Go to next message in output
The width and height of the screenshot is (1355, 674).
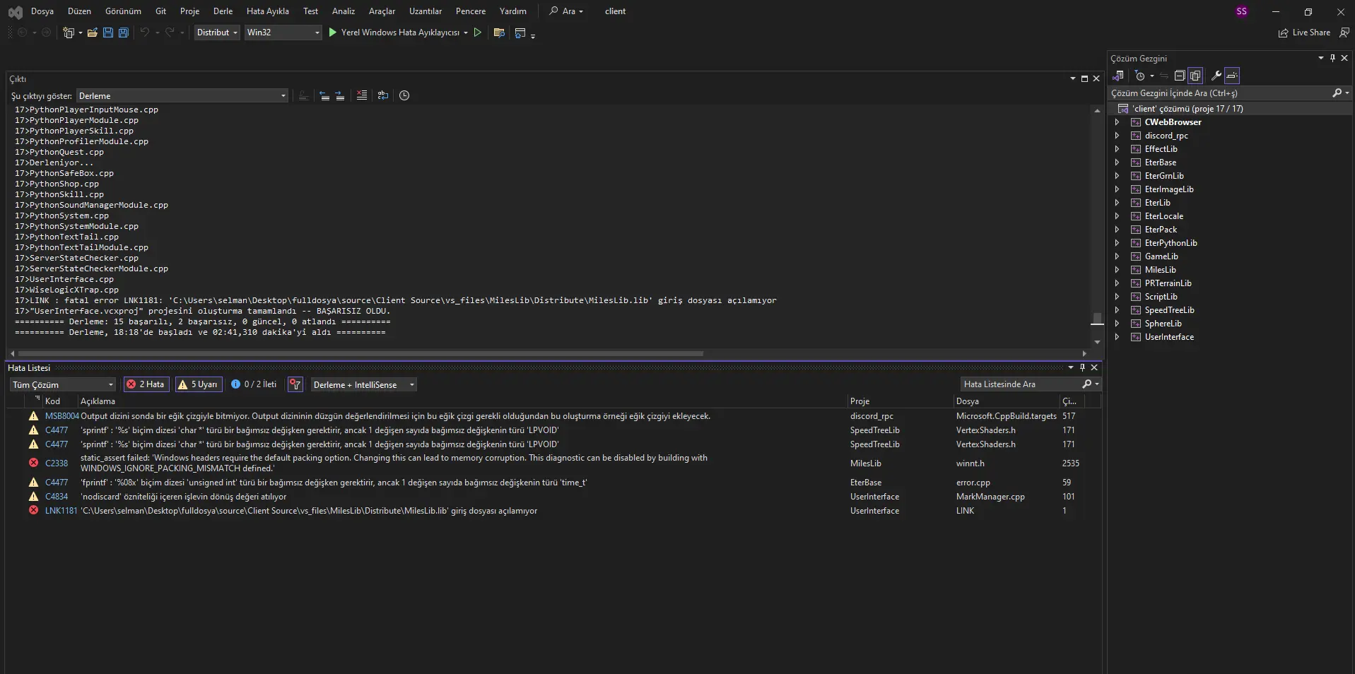click(x=340, y=95)
